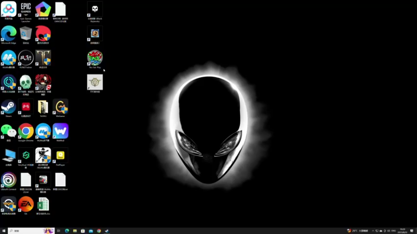
Task: Launch the red Tencent game assistant icon
Action: pyautogui.click(x=43, y=34)
